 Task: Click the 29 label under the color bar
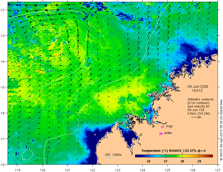(199, 161)
